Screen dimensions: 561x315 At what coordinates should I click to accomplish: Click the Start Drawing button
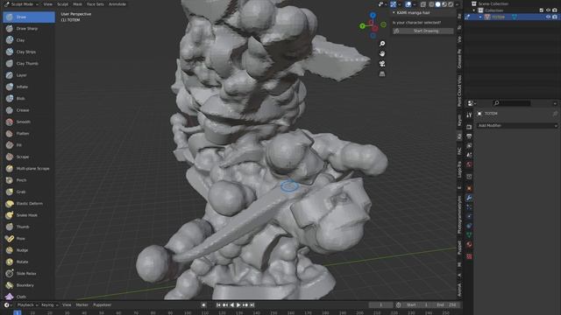[x=423, y=31]
